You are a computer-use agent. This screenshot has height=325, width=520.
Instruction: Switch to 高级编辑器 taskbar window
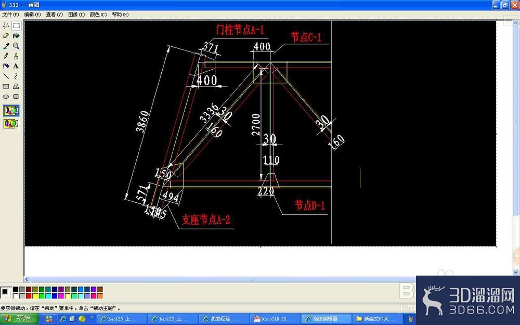click(326, 319)
